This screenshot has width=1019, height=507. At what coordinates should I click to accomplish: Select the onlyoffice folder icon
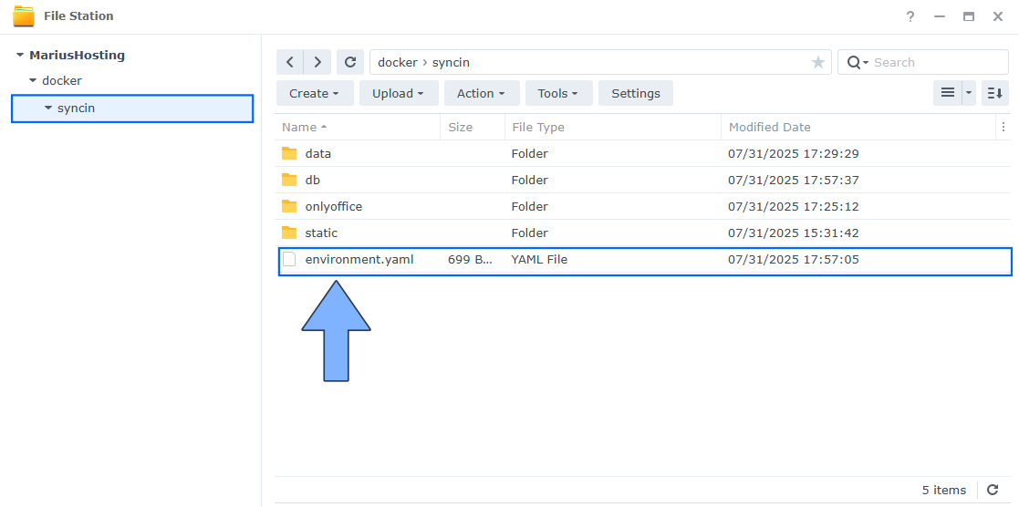[289, 207]
